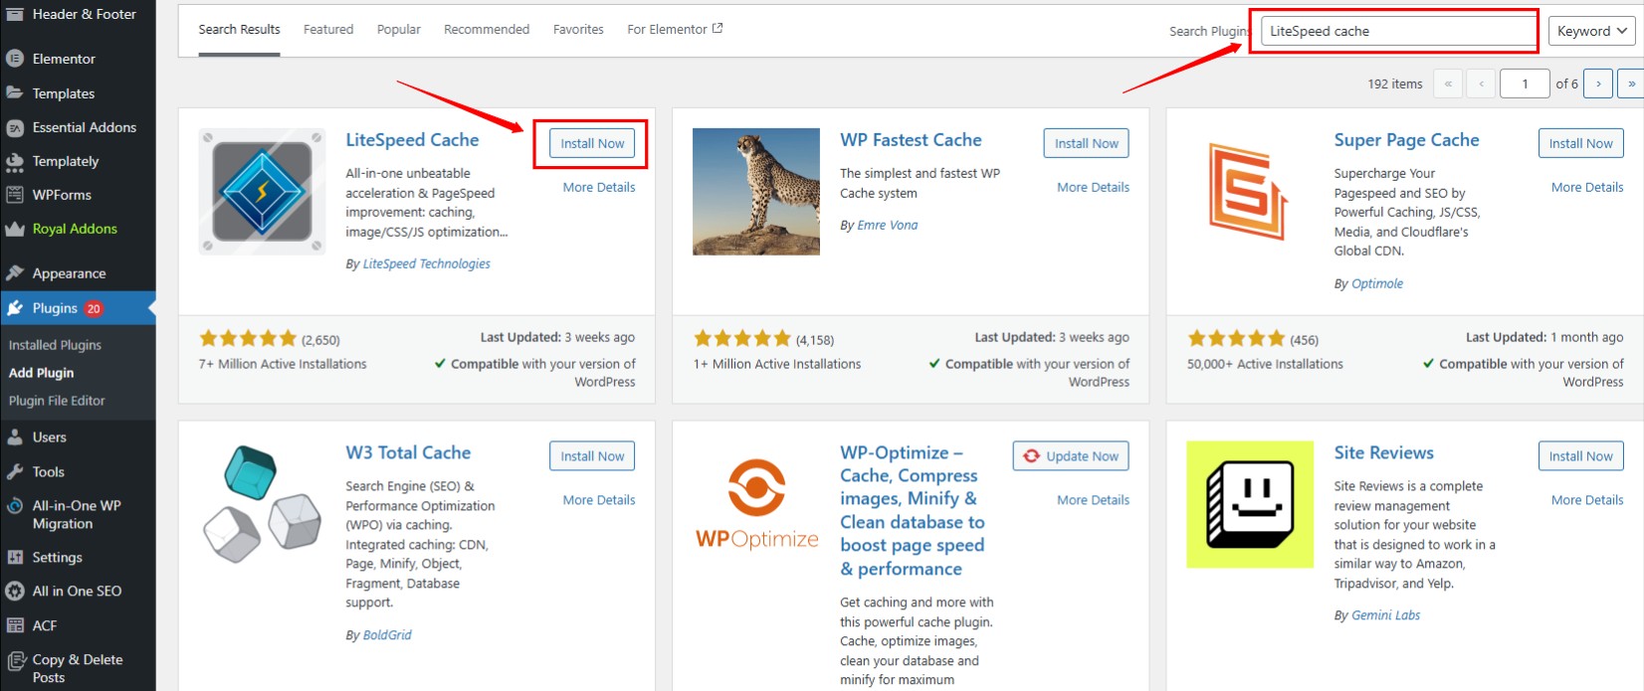Click the Templates folder icon in sidebar
The width and height of the screenshot is (1644, 691).
click(15, 92)
